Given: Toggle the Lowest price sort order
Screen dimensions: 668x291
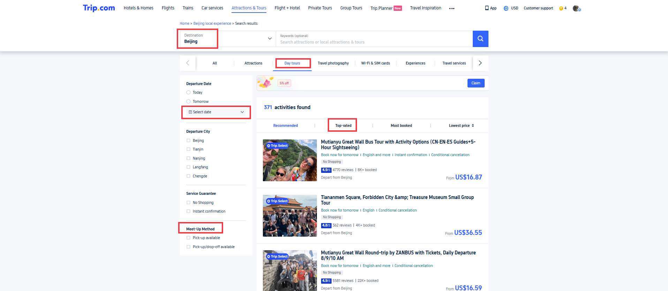Looking at the screenshot, I should click(461, 125).
